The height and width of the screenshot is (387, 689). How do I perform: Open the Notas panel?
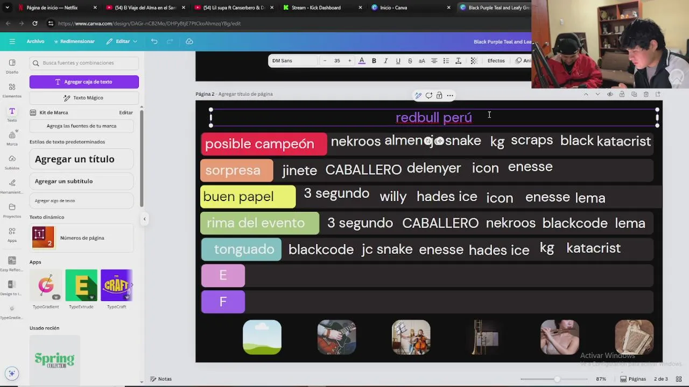(161, 379)
